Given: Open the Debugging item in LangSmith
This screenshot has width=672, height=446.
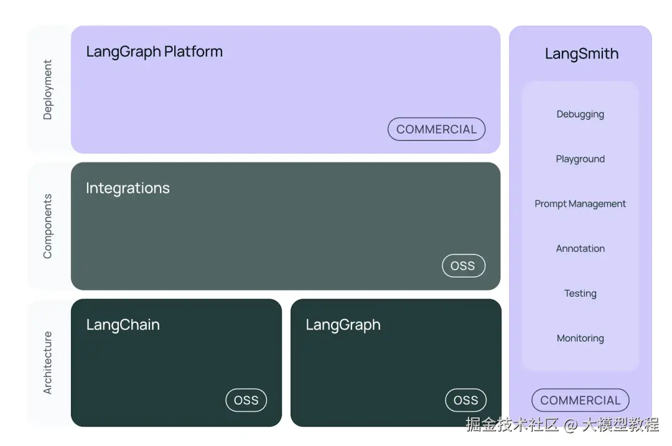Looking at the screenshot, I should [580, 114].
